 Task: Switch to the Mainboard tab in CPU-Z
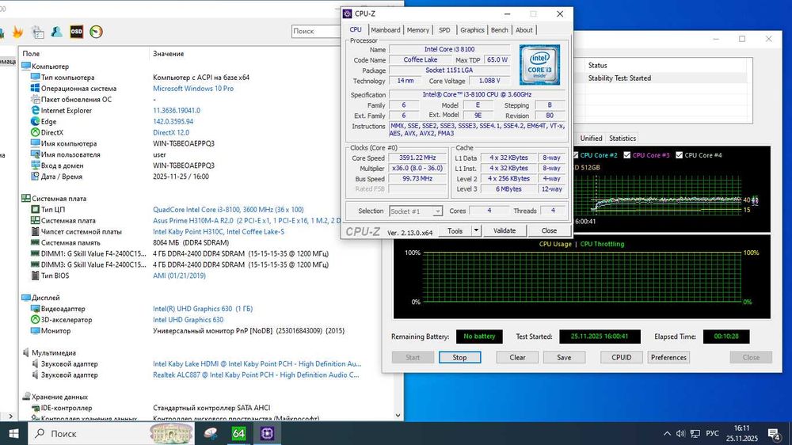click(386, 30)
